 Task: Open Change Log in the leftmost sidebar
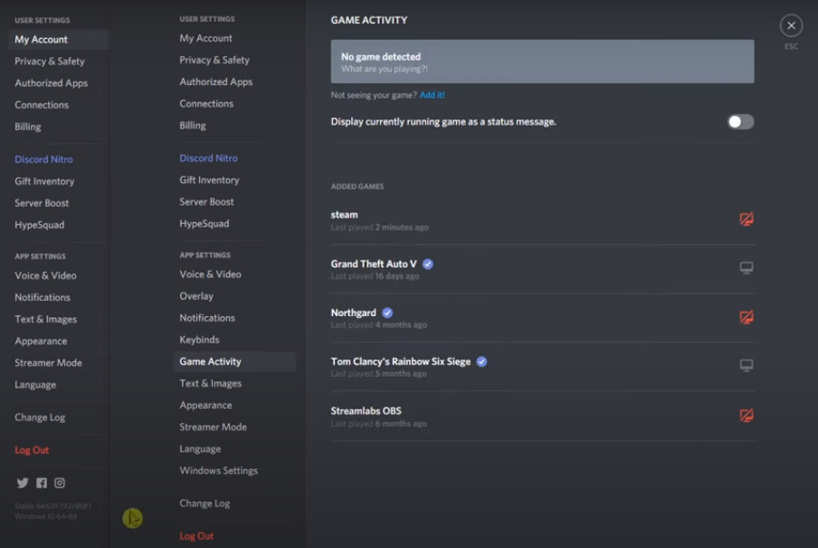40,418
